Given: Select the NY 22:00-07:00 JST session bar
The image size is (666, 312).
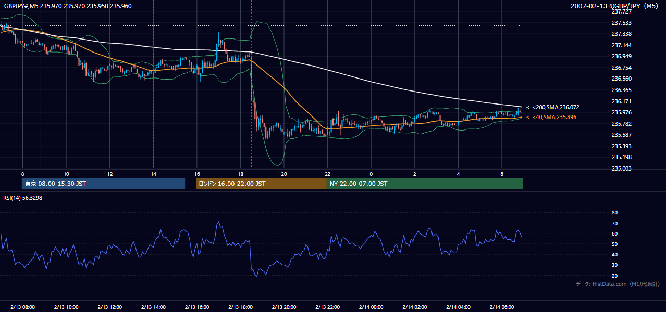Looking at the screenshot, I should point(425,184).
